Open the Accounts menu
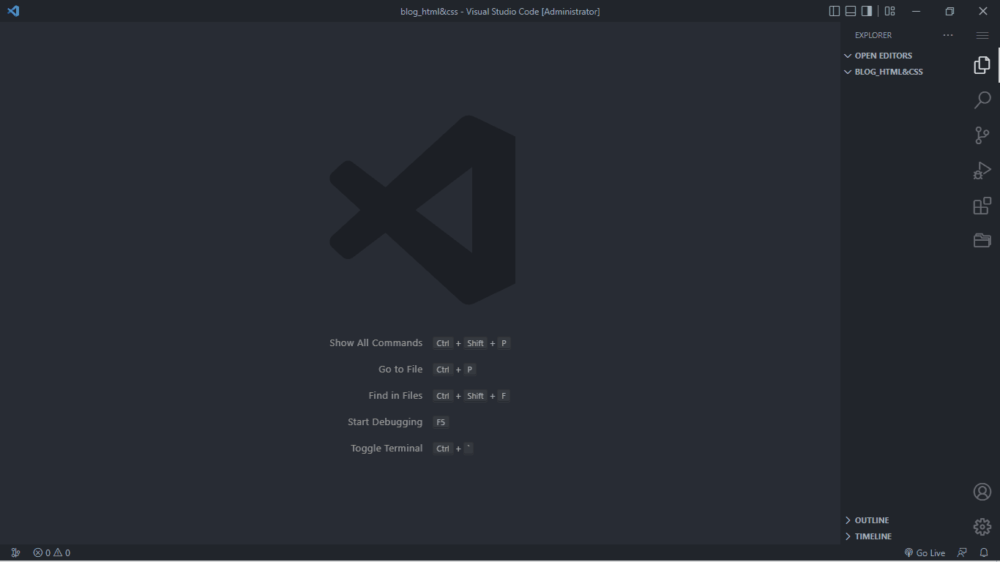1000x562 pixels. click(x=982, y=492)
